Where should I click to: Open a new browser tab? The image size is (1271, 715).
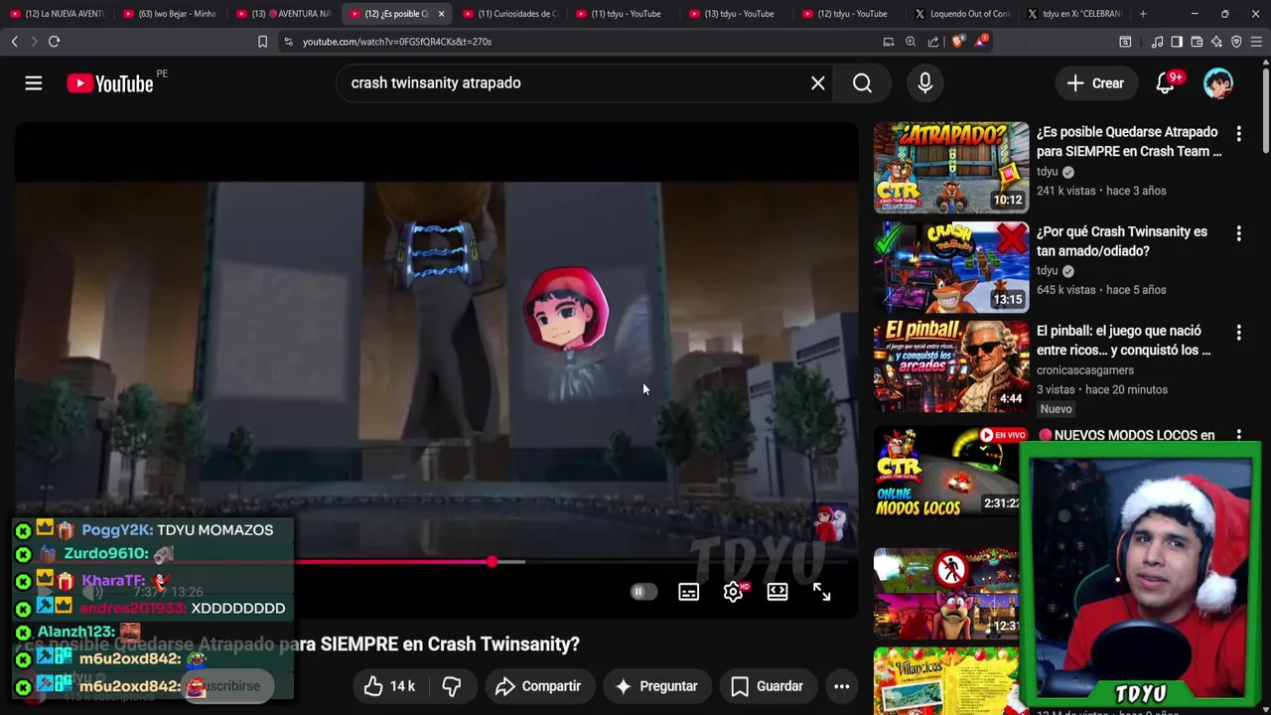(1143, 14)
